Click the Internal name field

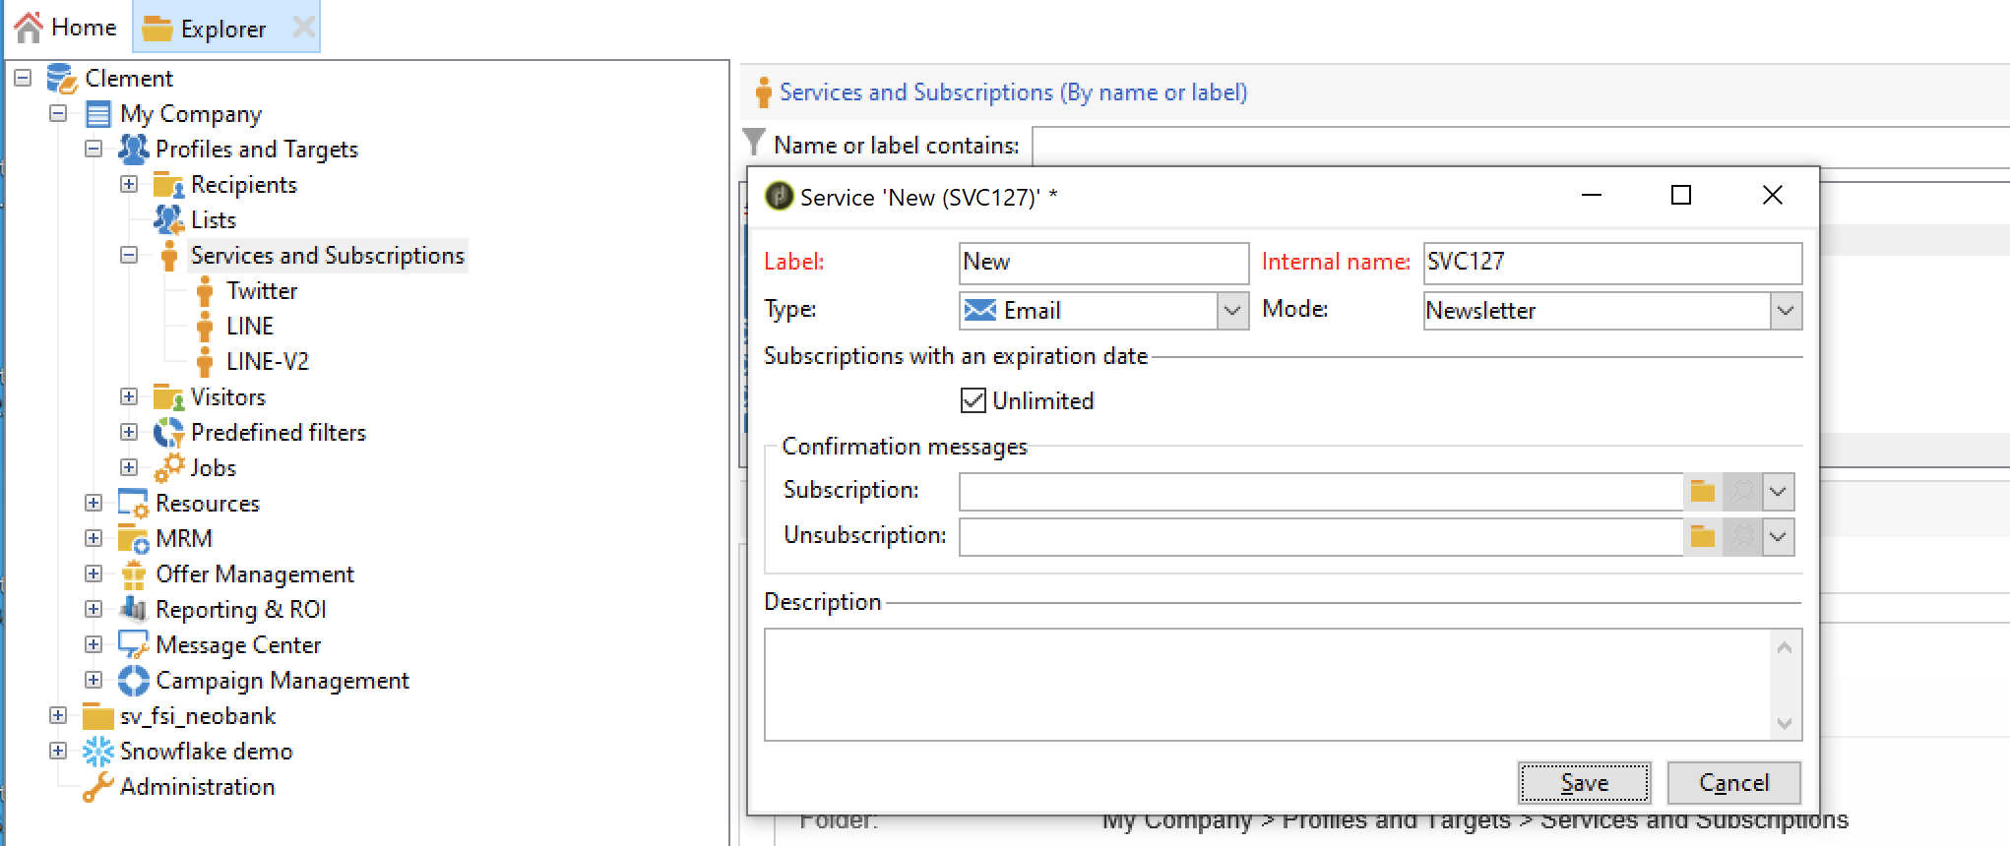coord(1612,263)
